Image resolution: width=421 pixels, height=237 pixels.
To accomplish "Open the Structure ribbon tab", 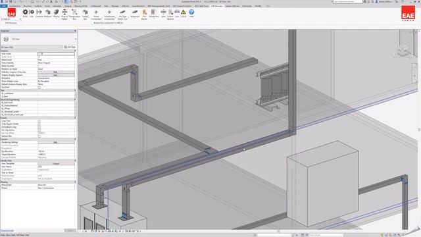I will coord(27,6).
